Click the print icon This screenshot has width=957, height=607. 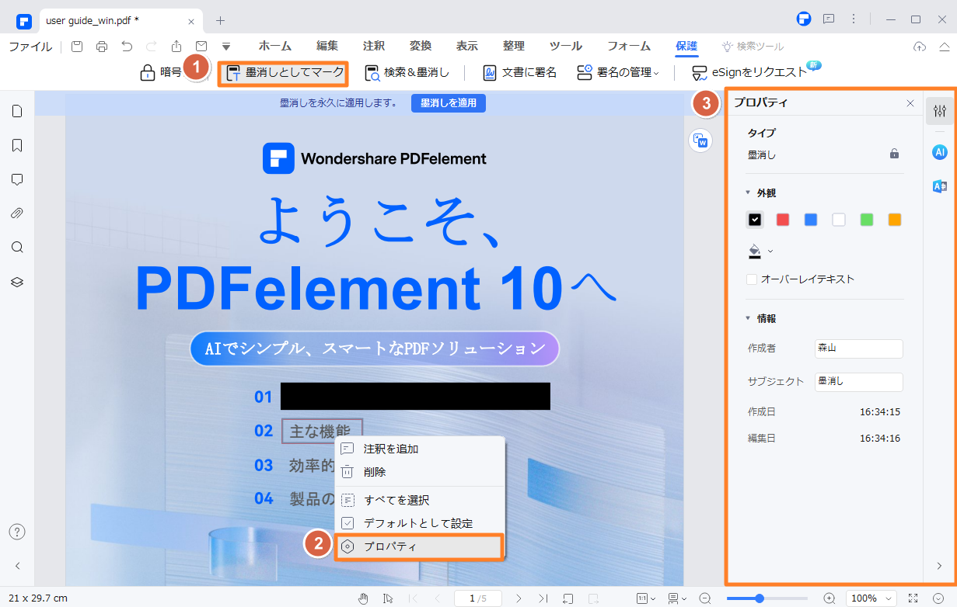[x=102, y=47]
